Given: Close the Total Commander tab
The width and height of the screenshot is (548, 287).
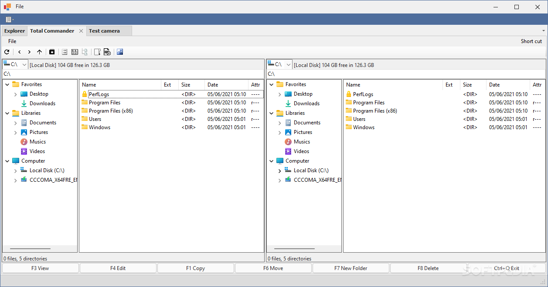Looking at the screenshot, I should (x=81, y=31).
